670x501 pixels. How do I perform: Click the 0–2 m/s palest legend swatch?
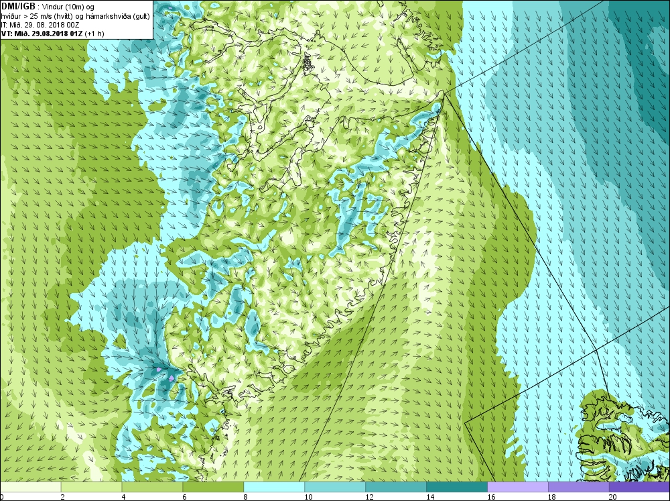[x=31, y=488]
